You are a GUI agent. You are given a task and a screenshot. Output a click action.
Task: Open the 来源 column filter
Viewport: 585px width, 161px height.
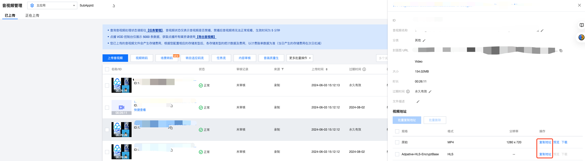[x=283, y=69]
